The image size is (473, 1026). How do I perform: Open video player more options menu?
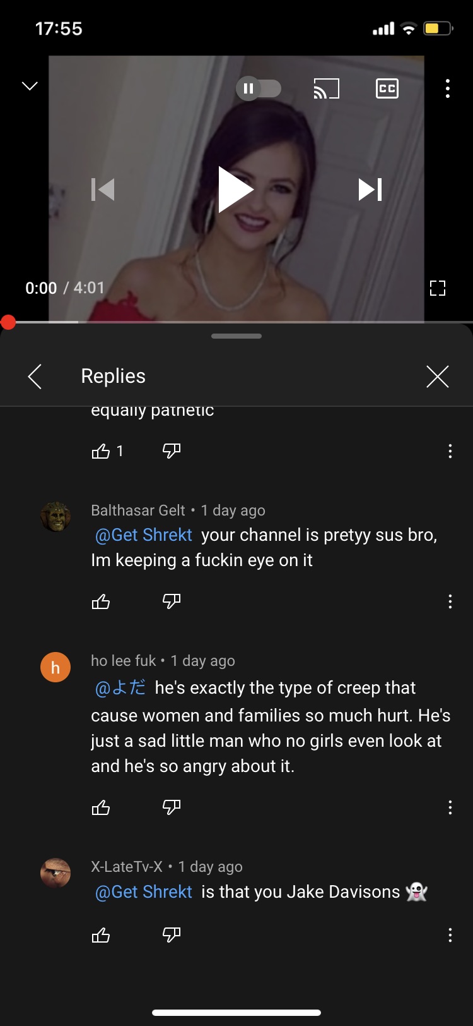click(x=447, y=88)
